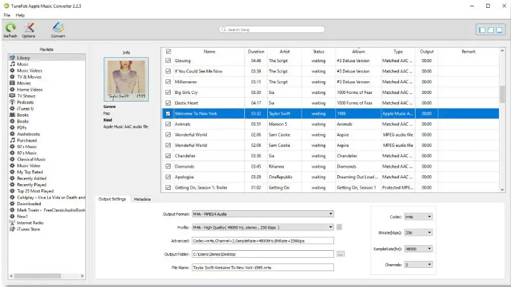Open the Audiobooks gear icon
Image resolution: width=511 pixels, height=287 pixels.
[x=12, y=133]
